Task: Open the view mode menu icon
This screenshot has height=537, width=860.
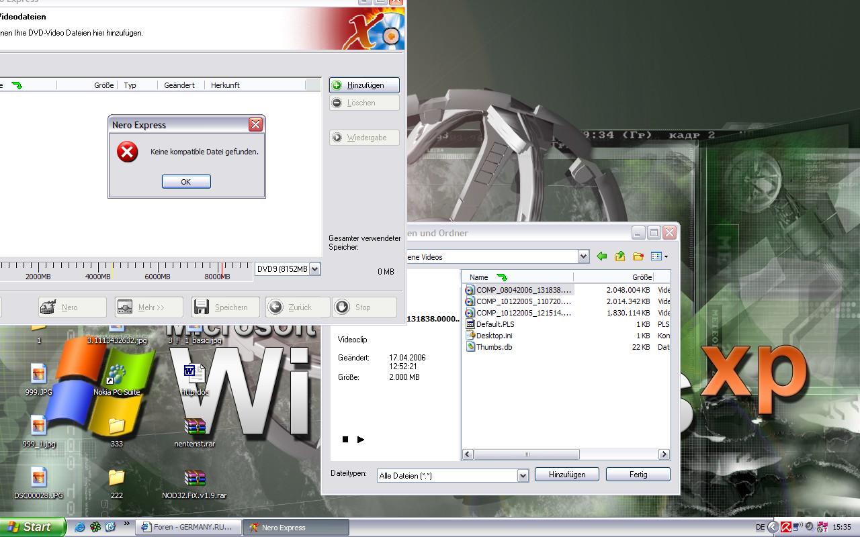Action: pos(659,256)
